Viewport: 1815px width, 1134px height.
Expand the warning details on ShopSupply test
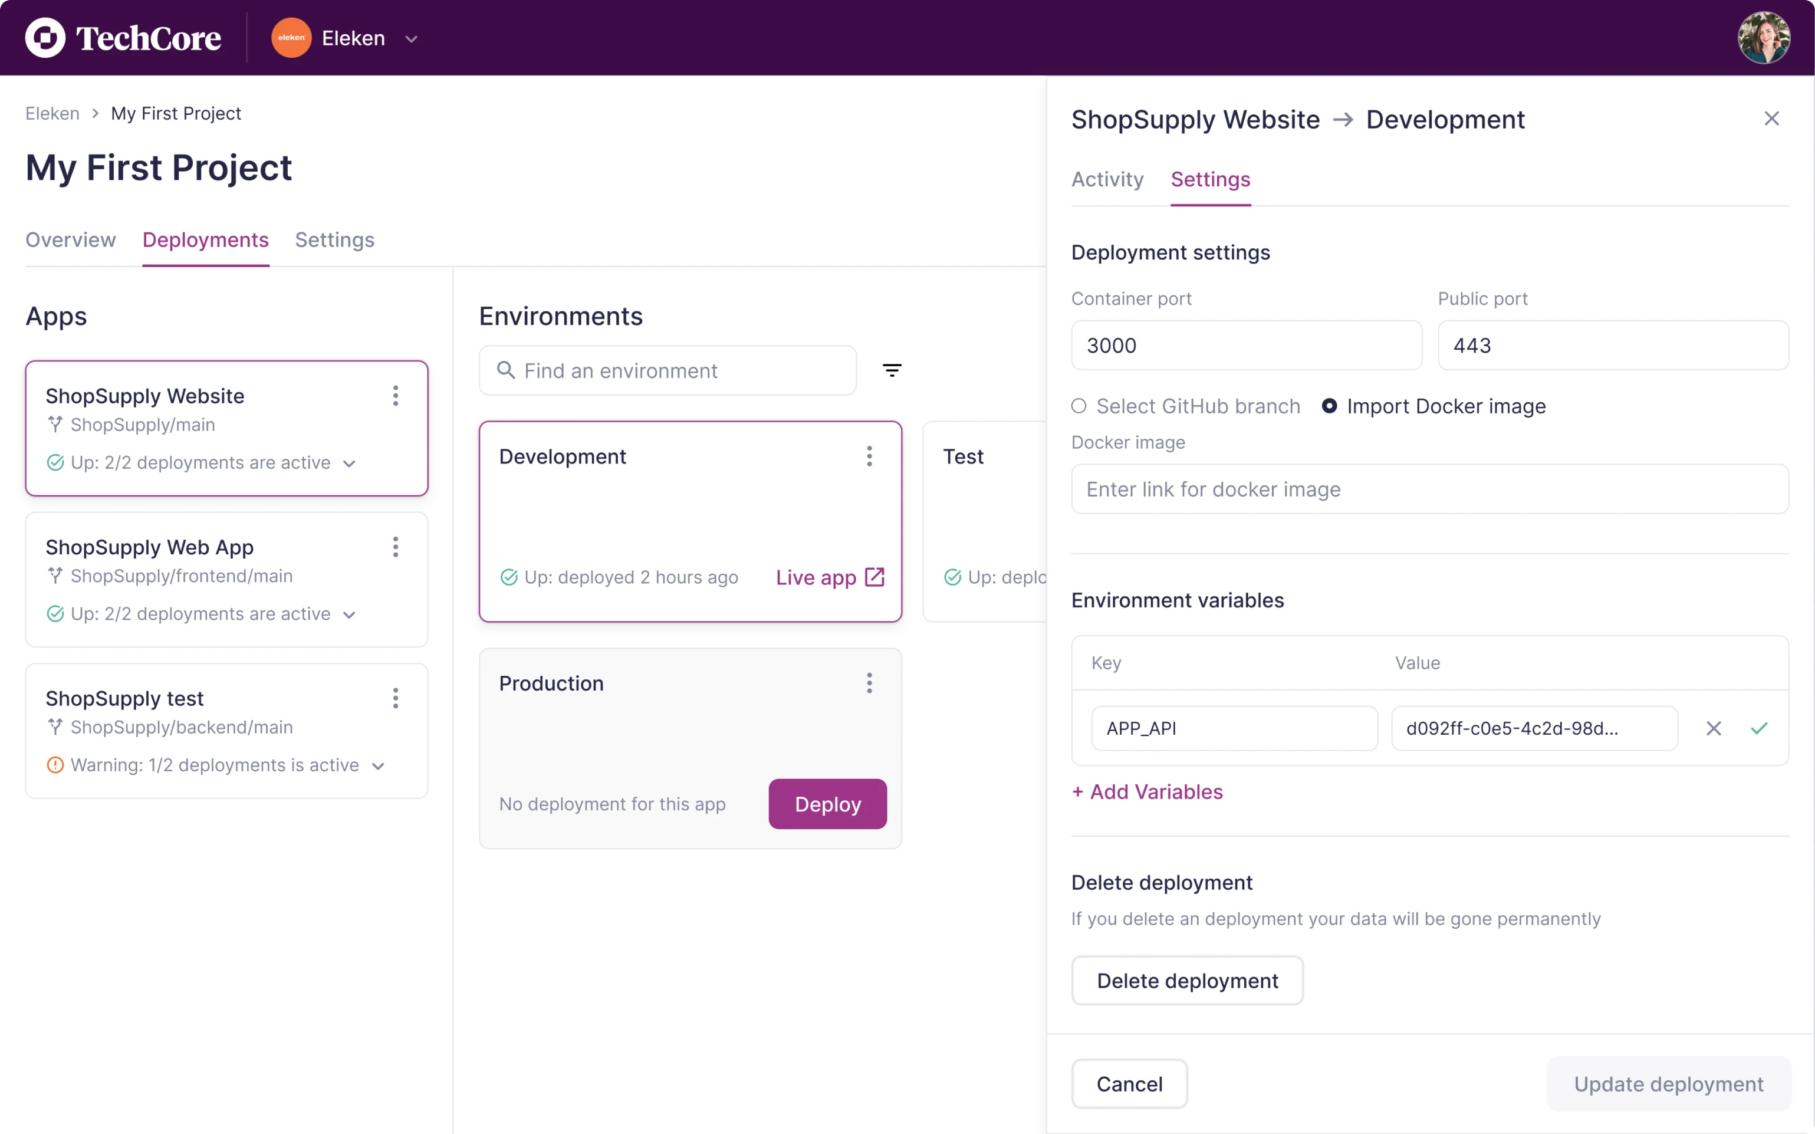377,766
